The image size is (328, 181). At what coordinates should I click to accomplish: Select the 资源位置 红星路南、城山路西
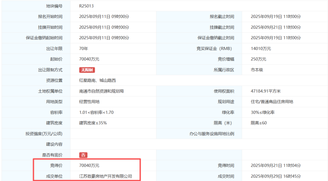(x=96, y=81)
